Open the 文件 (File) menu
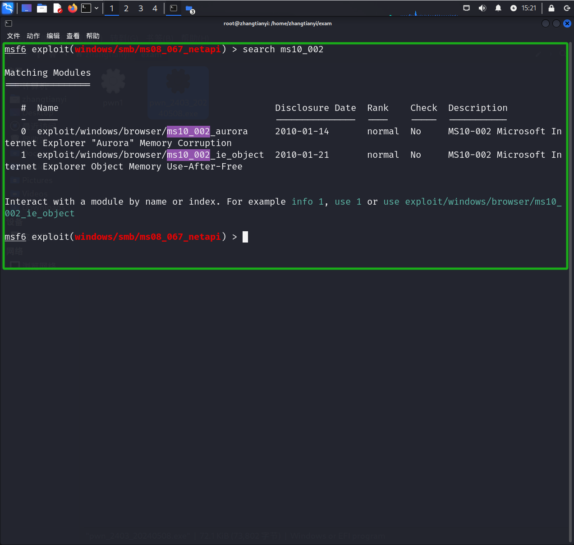Screen dimensions: 574x545 click(14, 36)
